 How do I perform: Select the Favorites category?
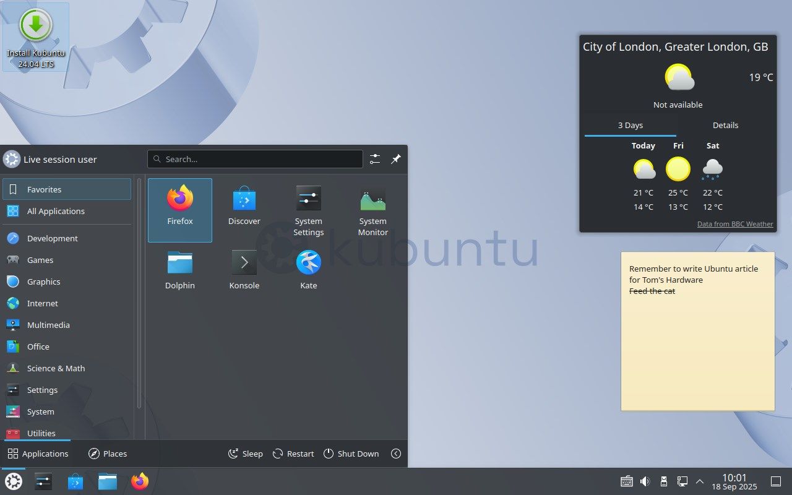point(67,189)
